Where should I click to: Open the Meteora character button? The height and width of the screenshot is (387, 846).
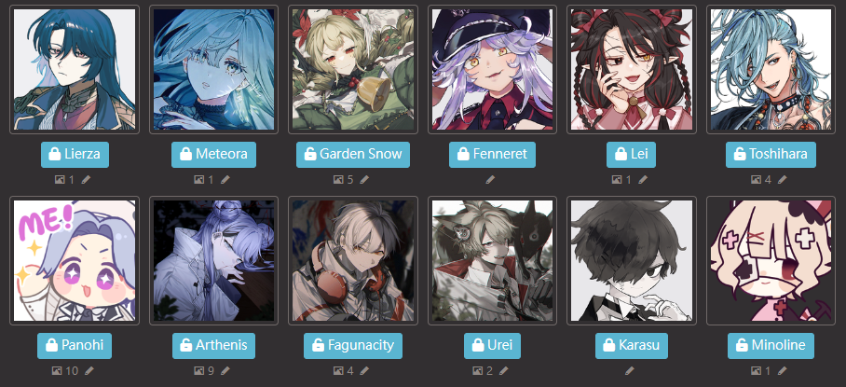(x=213, y=155)
